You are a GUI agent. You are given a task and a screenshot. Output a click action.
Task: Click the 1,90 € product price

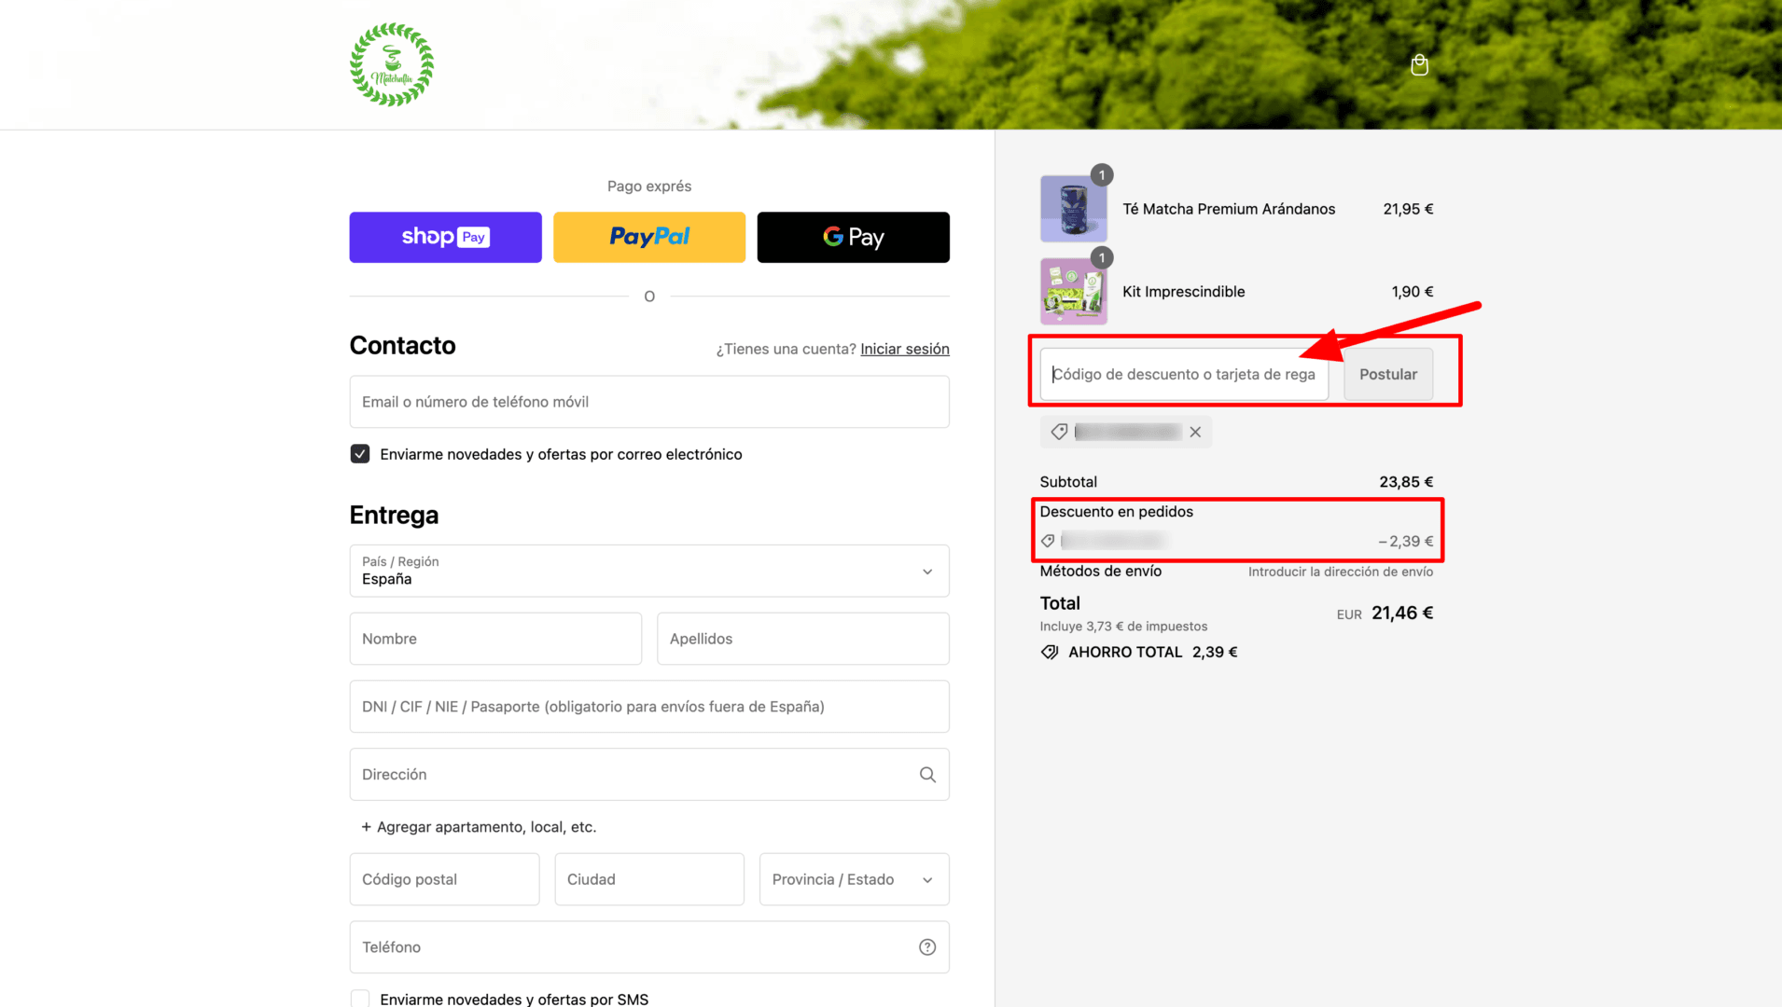pos(1413,292)
